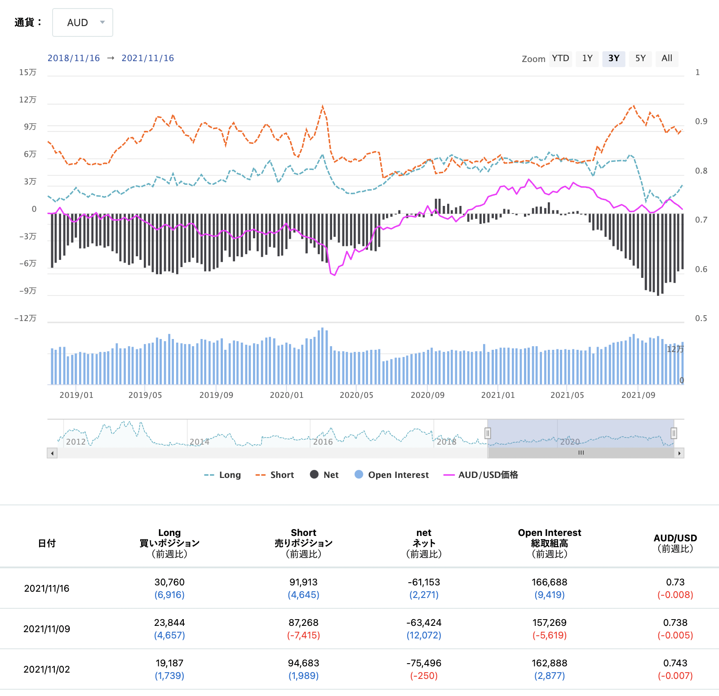Viewport: 719px width, 696px height.
Task: Click the AUD/USD rate 0.738
Action: (x=675, y=623)
